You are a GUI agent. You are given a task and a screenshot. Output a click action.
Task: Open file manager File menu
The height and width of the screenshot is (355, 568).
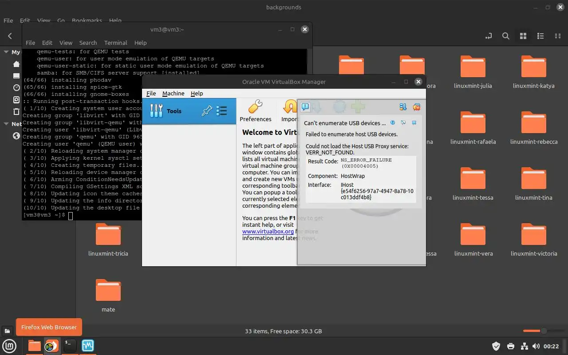click(x=8, y=20)
